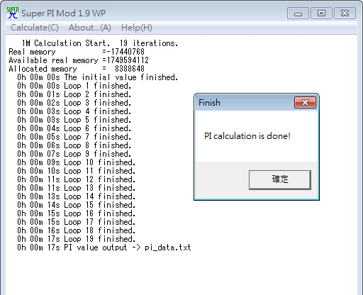The height and width of the screenshot is (295, 363).
Task: Click the 'Loop 7 finished.' line
Action: pos(74,137)
